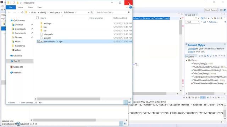This screenshot has height=127, width=227.
Task: Select the .classpath file
Action: click(48, 34)
